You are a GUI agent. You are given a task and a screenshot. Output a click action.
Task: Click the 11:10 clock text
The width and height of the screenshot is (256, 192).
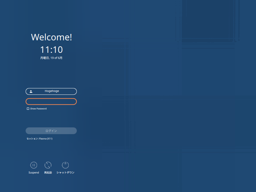tap(52, 50)
